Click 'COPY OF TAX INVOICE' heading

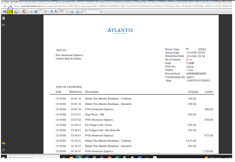point(69,87)
